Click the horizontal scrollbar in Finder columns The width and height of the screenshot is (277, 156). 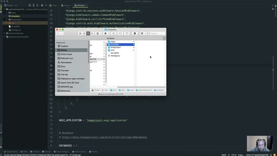pyautogui.click(x=142, y=87)
